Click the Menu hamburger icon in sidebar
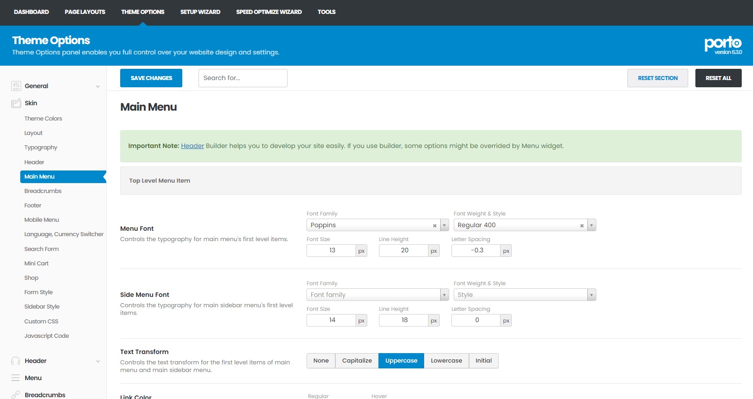 coord(16,378)
